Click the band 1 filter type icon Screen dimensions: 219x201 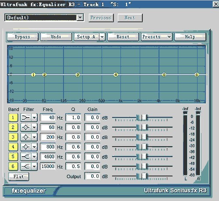[26, 118]
